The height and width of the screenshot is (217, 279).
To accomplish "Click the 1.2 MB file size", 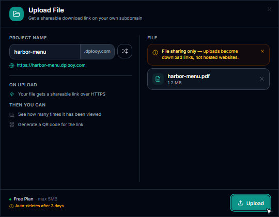I will pos(175,83).
